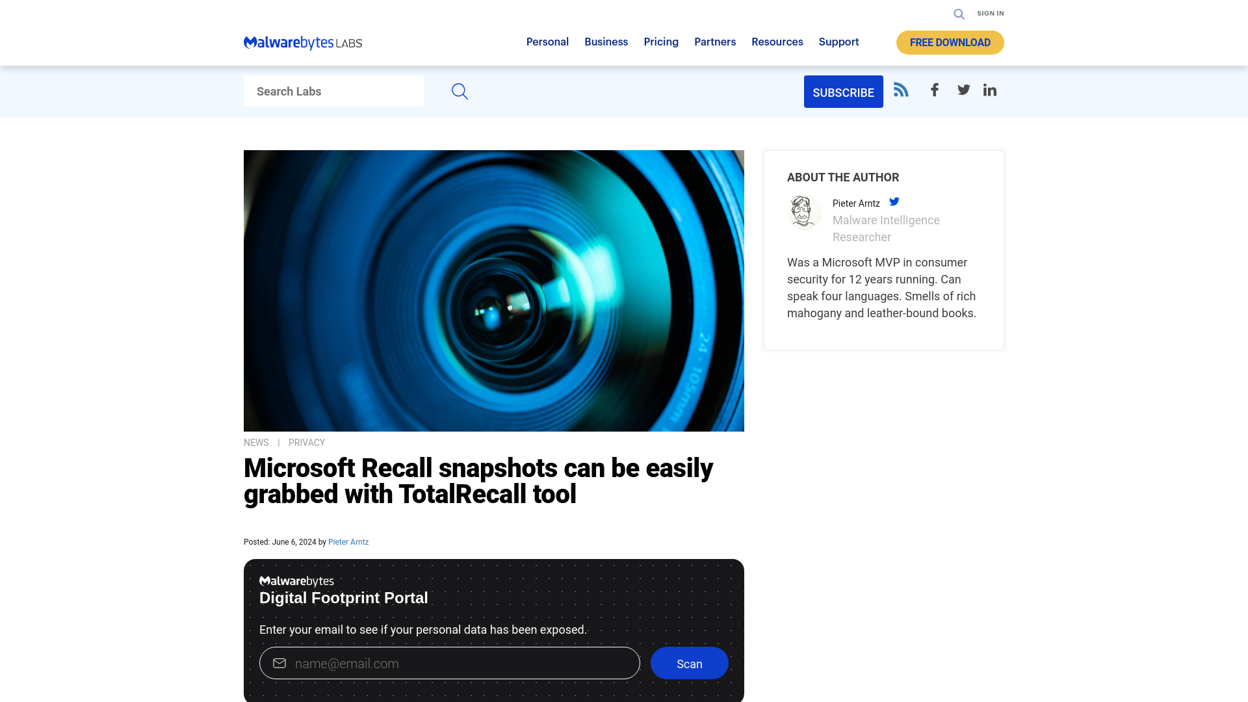Click the SUBSCRIBE button

point(844,92)
